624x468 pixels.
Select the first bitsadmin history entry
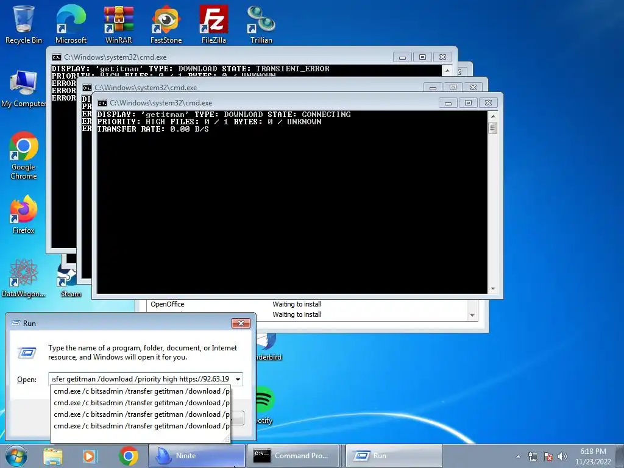[x=141, y=391]
